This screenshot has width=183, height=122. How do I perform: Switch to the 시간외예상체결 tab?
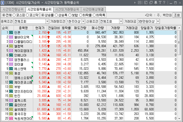tap(93, 10)
